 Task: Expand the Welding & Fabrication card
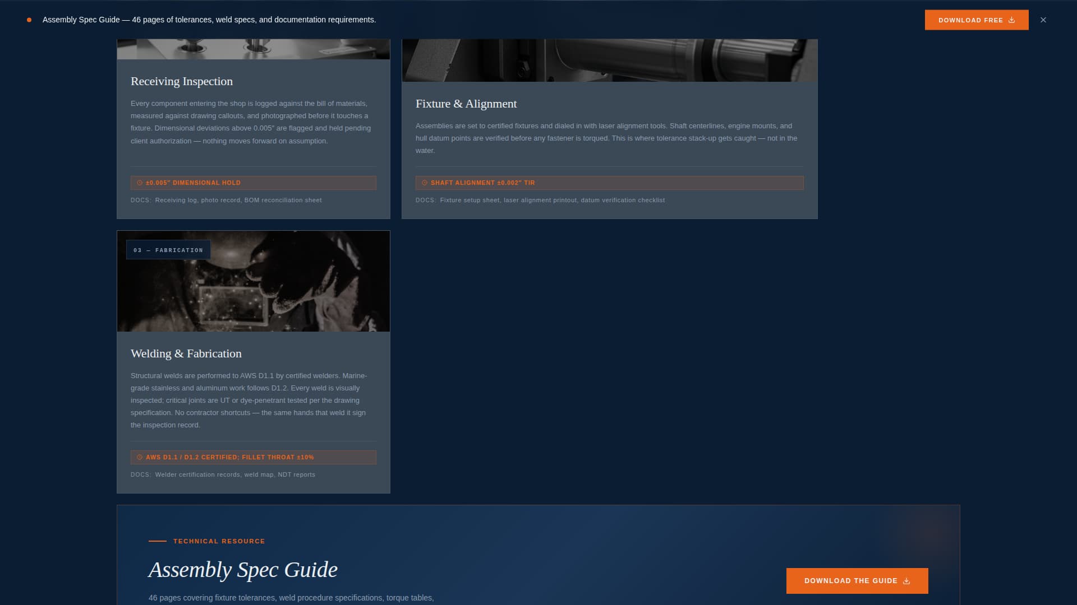coord(186,353)
